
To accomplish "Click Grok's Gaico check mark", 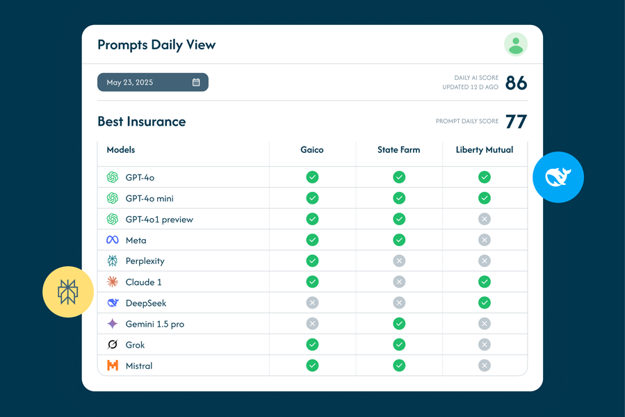I will click(313, 345).
